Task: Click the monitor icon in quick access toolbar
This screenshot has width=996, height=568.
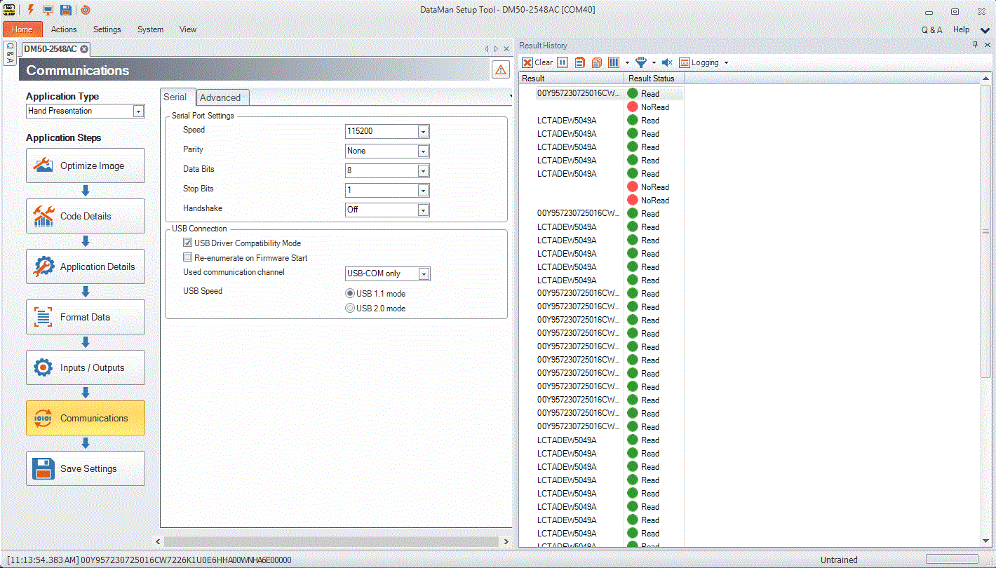Action: pos(48,10)
